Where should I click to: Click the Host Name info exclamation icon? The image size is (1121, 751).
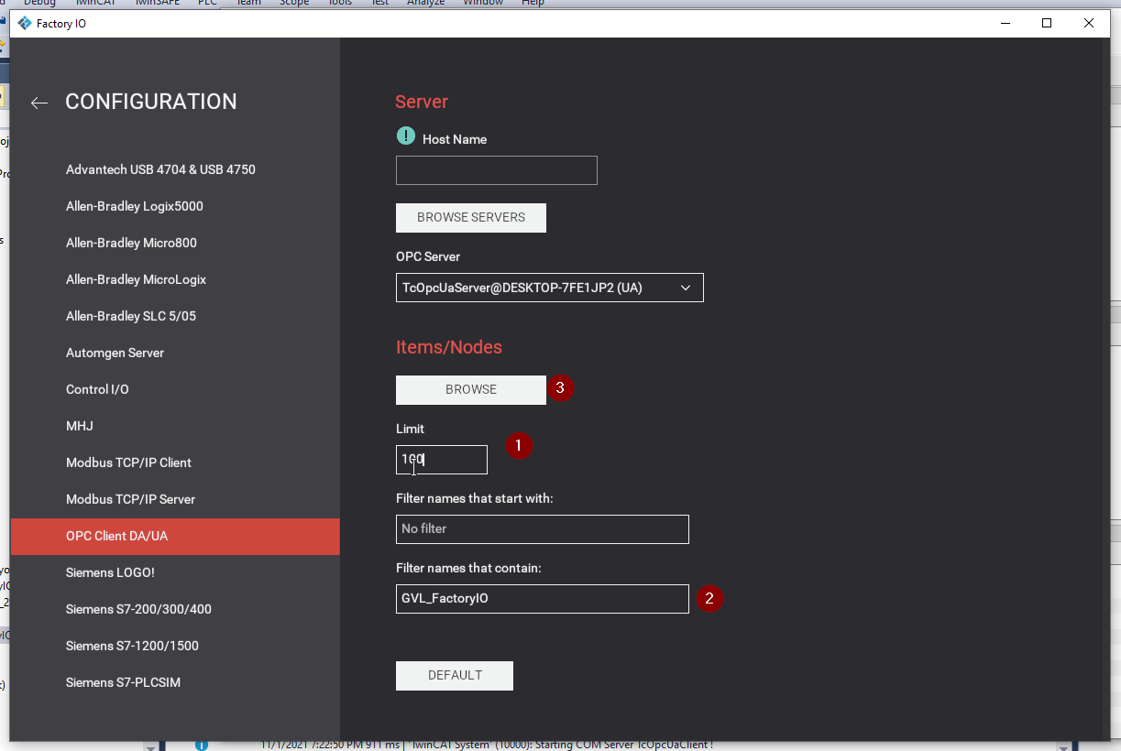click(406, 136)
